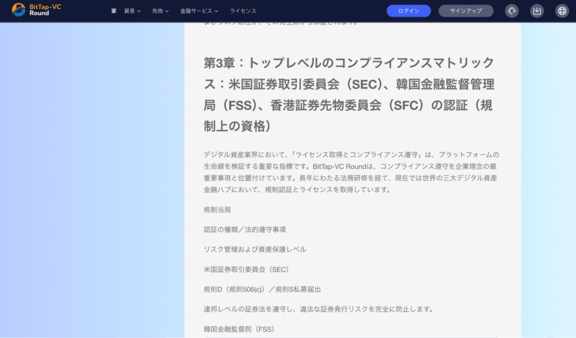
Task: Click the サインアップ button
Action: click(466, 11)
